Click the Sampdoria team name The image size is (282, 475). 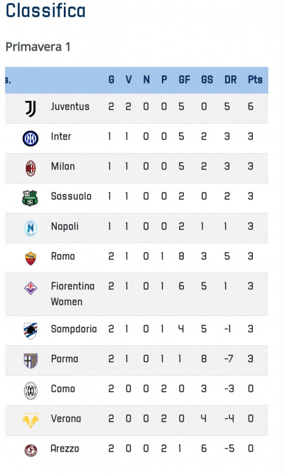click(x=74, y=329)
